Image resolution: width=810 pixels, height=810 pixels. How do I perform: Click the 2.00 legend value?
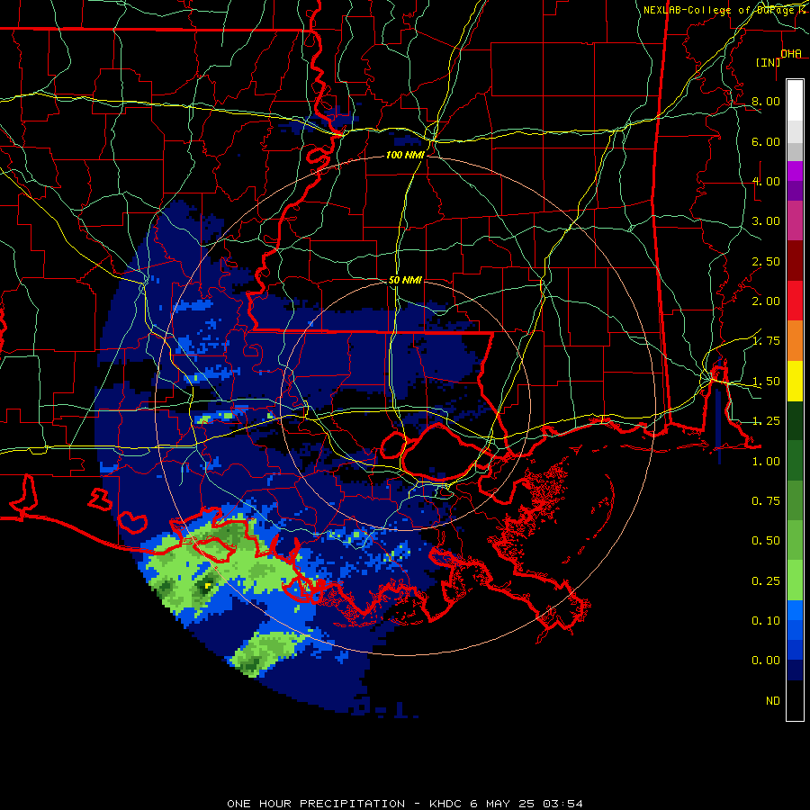766,301
